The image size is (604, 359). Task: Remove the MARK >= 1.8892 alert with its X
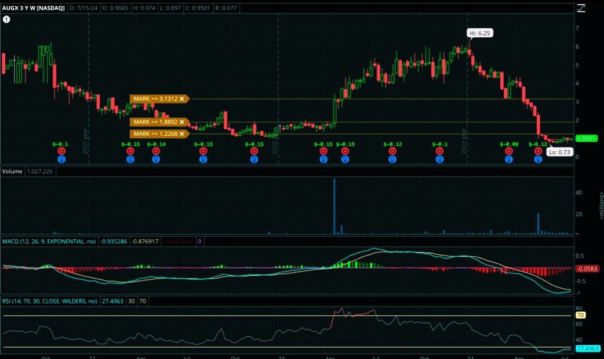coord(182,122)
